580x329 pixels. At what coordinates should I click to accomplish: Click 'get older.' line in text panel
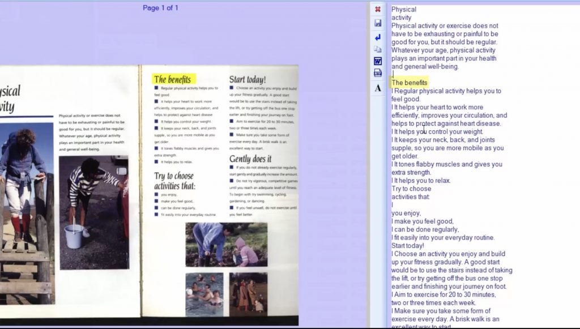tap(404, 156)
